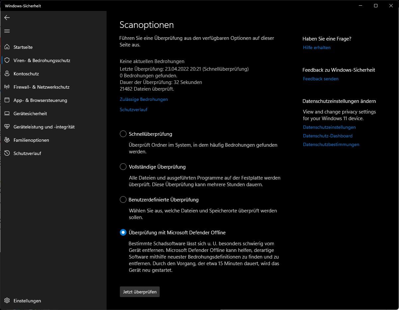Select Microsoft Defender Offline scan option
The width and height of the screenshot is (399, 310).
[123, 232]
